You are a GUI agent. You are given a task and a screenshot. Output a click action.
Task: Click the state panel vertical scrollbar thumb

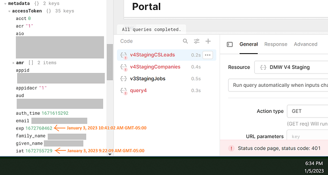(110, 62)
